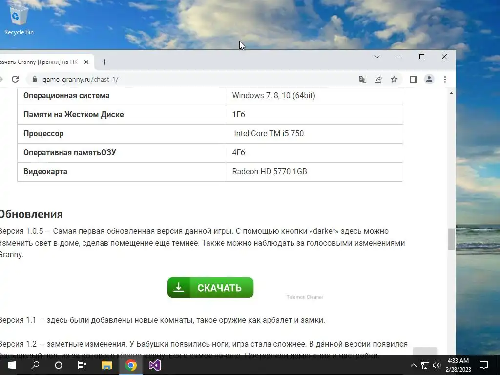View site security lock info

tap(35, 79)
